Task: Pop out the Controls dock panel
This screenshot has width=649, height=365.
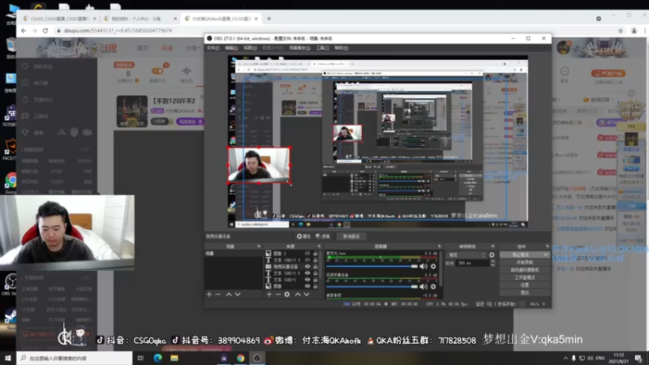Action: coord(547,247)
